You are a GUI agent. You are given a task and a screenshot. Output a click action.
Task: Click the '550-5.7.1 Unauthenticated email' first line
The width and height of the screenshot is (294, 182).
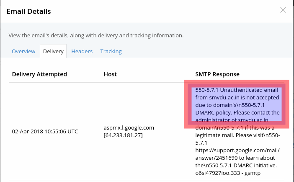pyautogui.click(x=236, y=90)
